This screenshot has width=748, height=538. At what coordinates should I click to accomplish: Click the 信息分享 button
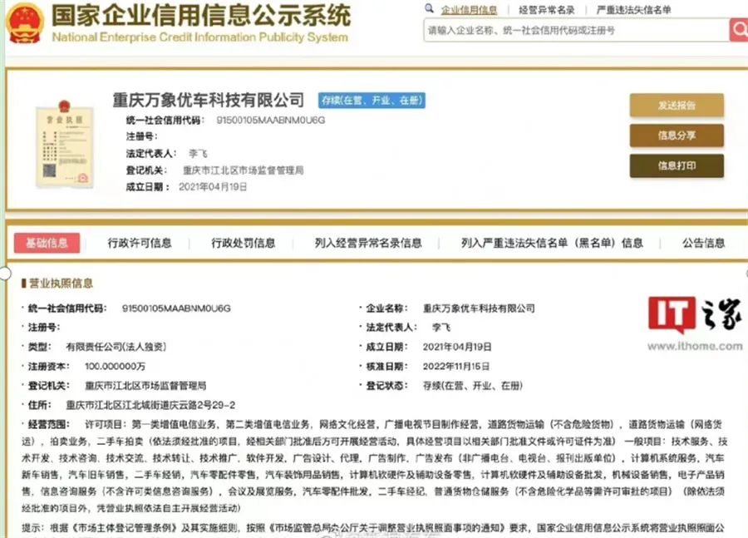click(x=676, y=136)
